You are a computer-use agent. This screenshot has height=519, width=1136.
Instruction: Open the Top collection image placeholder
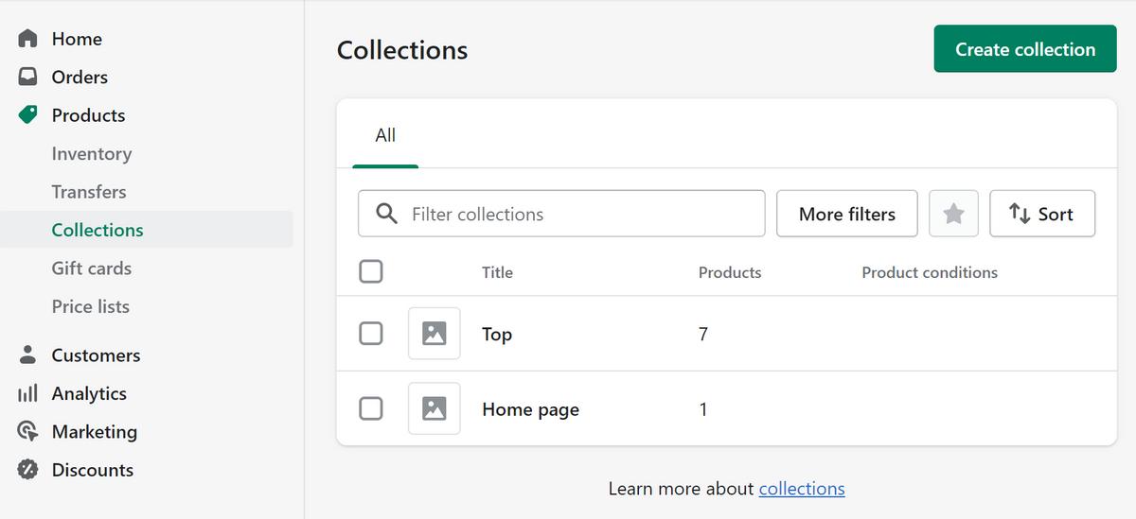point(435,334)
